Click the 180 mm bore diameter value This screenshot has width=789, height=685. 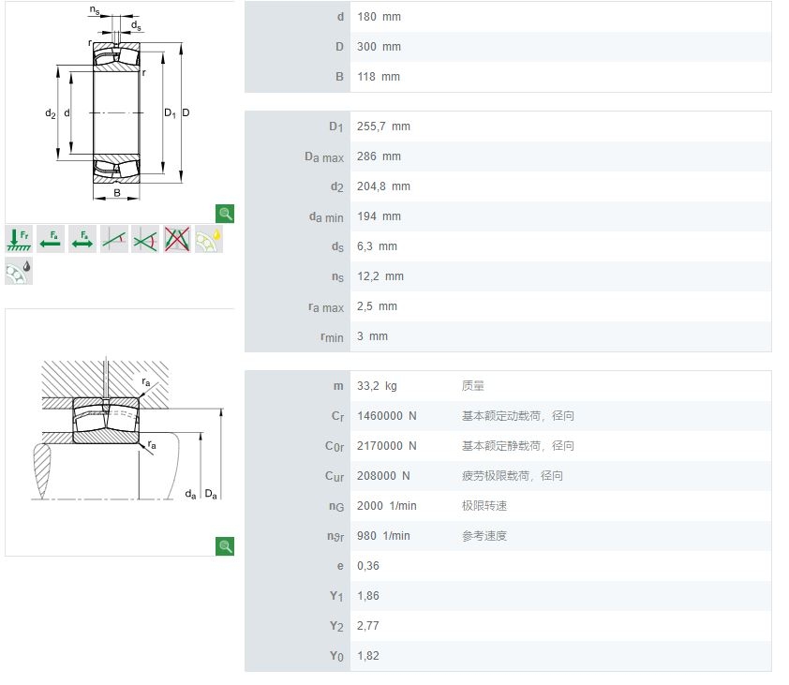click(x=379, y=17)
